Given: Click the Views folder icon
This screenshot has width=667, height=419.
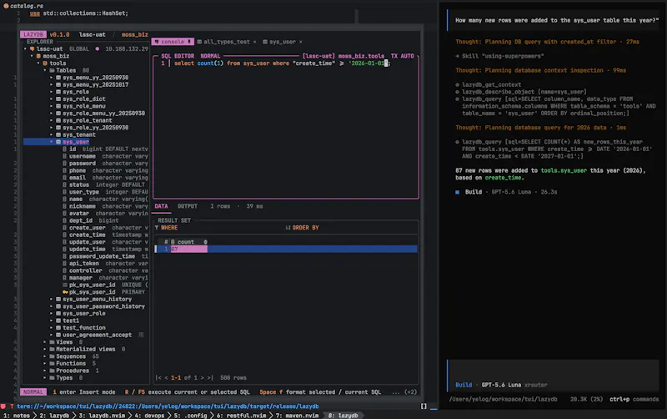Looking at the screenshot, I should pos(52,342).
